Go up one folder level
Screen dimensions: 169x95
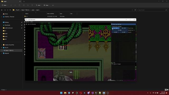10,10
